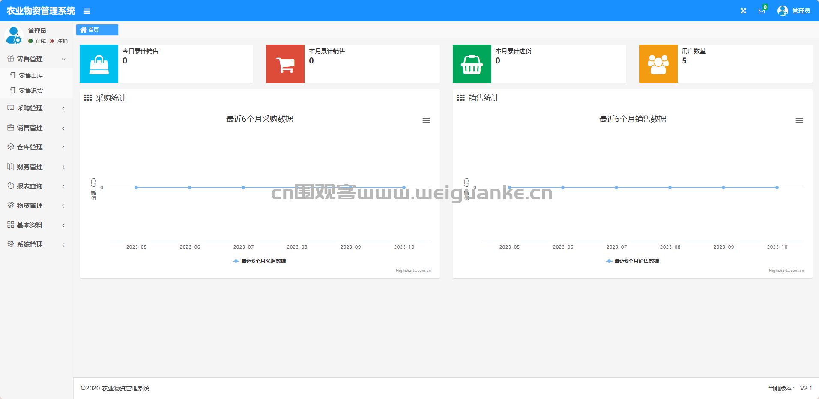
Task: Open the 销售管理 menu label
Action: tap(30, 128)
